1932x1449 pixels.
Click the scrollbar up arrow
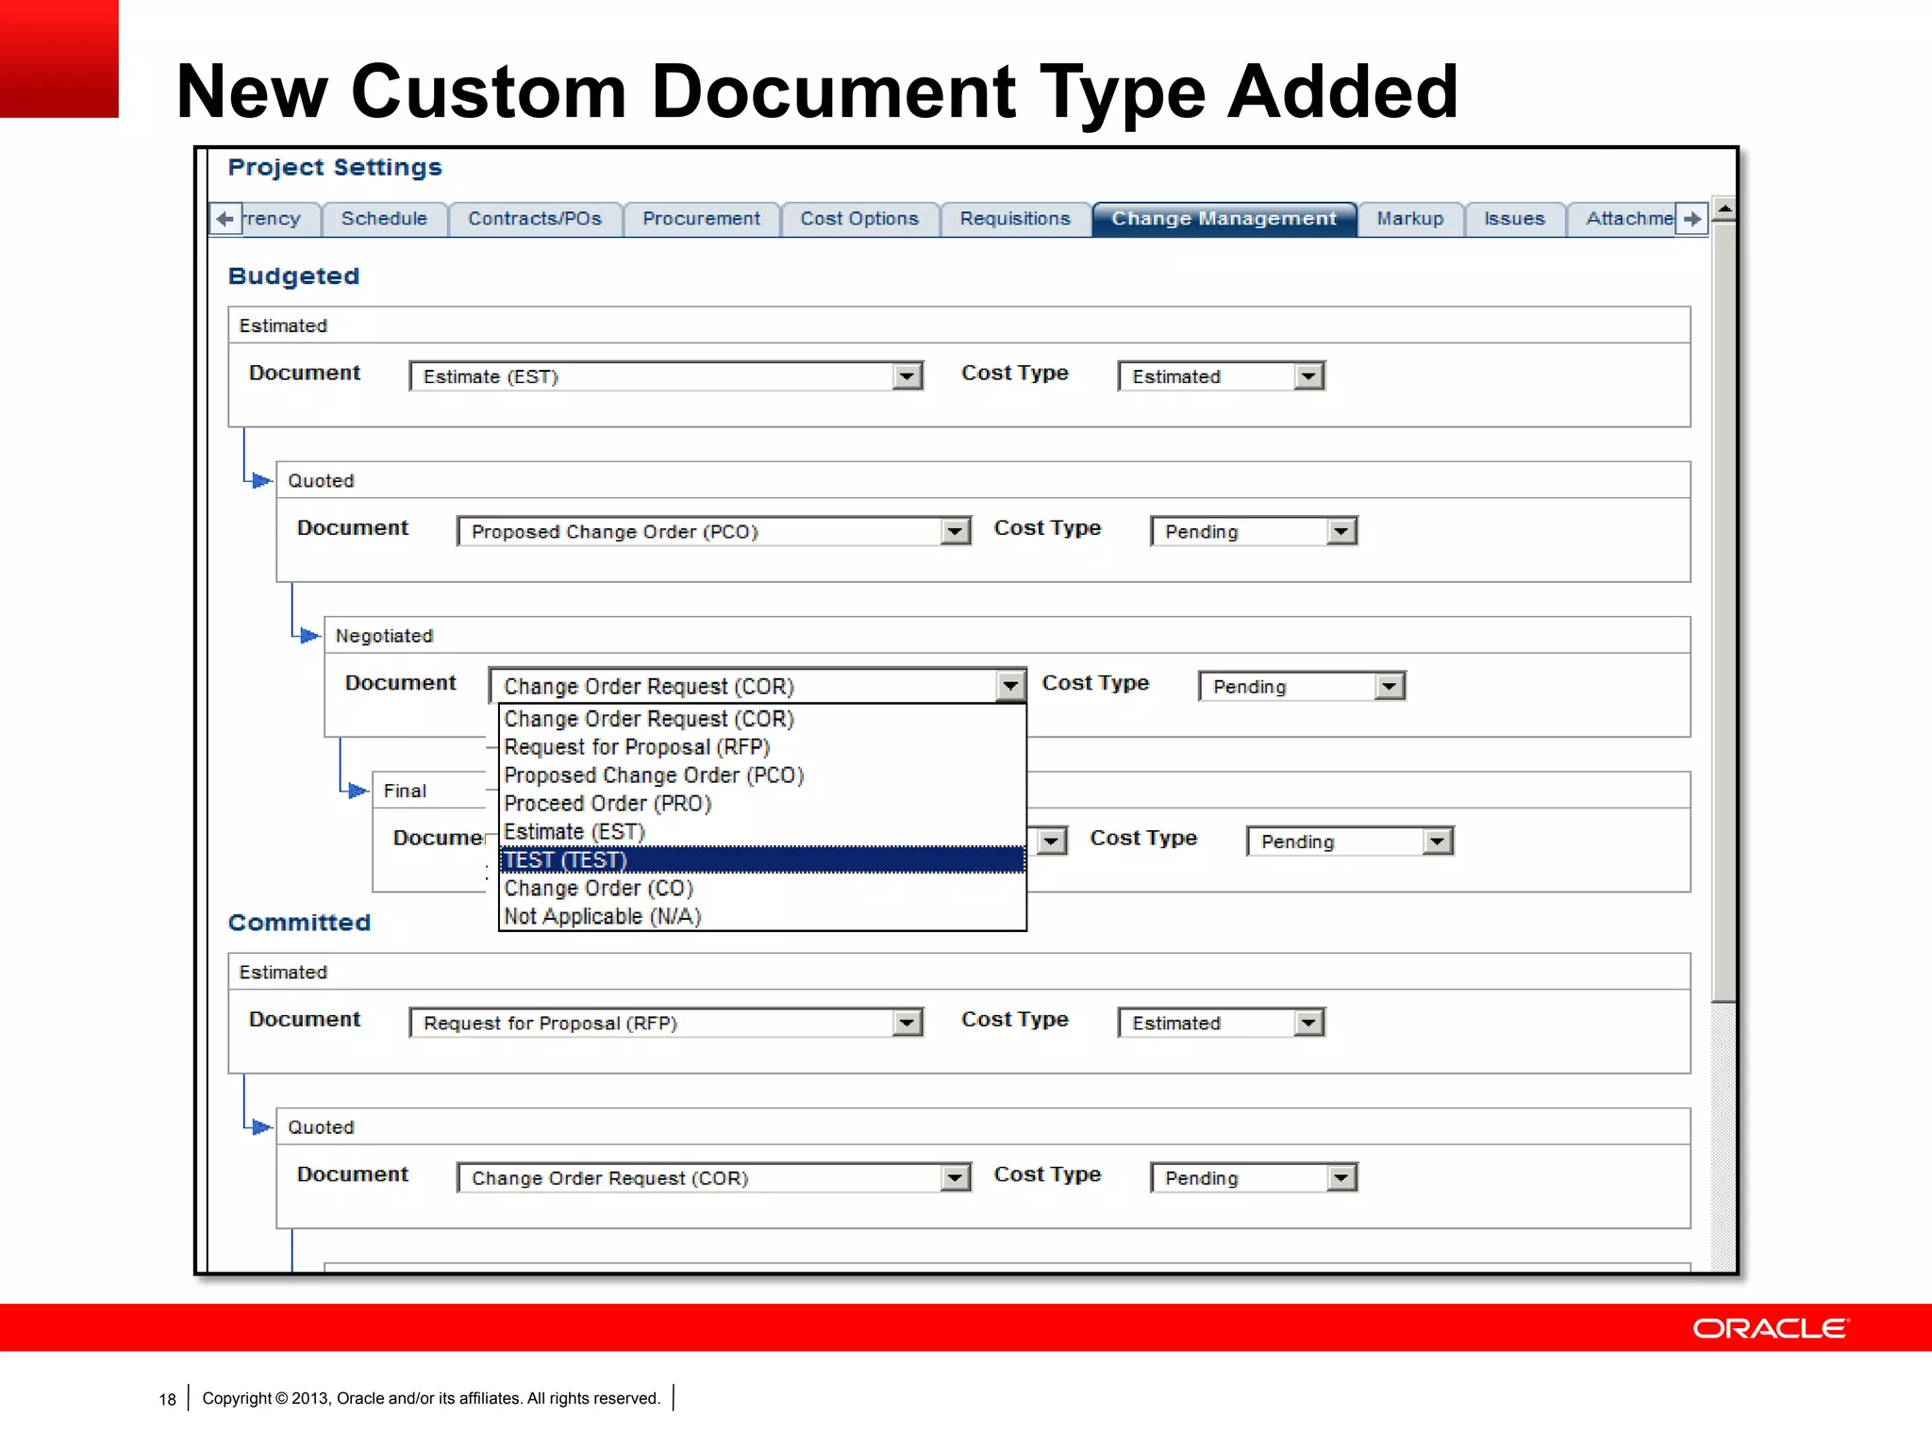tap(1724, 208)
